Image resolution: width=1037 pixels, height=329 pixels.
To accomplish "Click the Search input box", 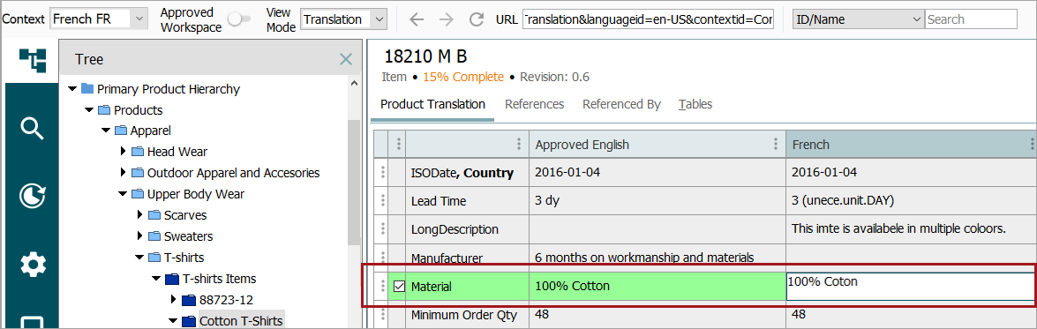I will click(970, 19).
